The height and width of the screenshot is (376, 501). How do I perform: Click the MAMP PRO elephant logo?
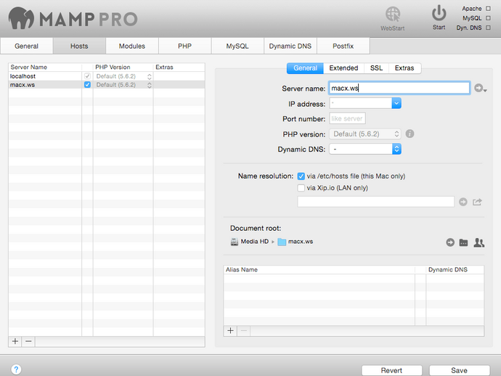tap(21, 18)
